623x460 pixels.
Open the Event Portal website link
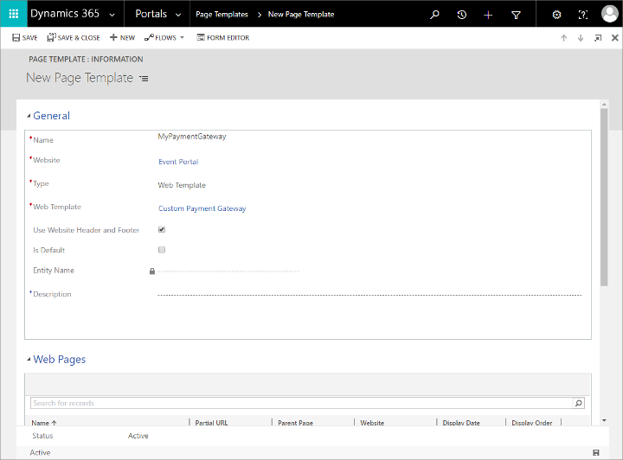click(178, 162)
